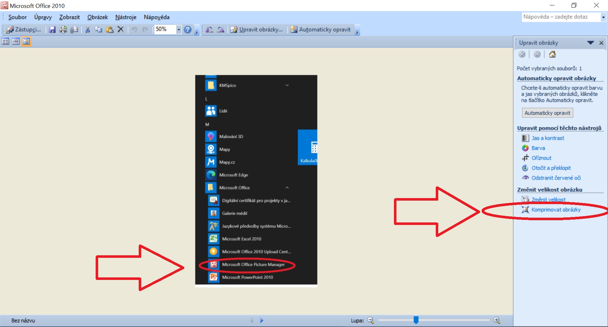The width and height of the screenshot is (608, 327).
Task: Click the zoom in magnifier icon
Action: click(497, 320)
